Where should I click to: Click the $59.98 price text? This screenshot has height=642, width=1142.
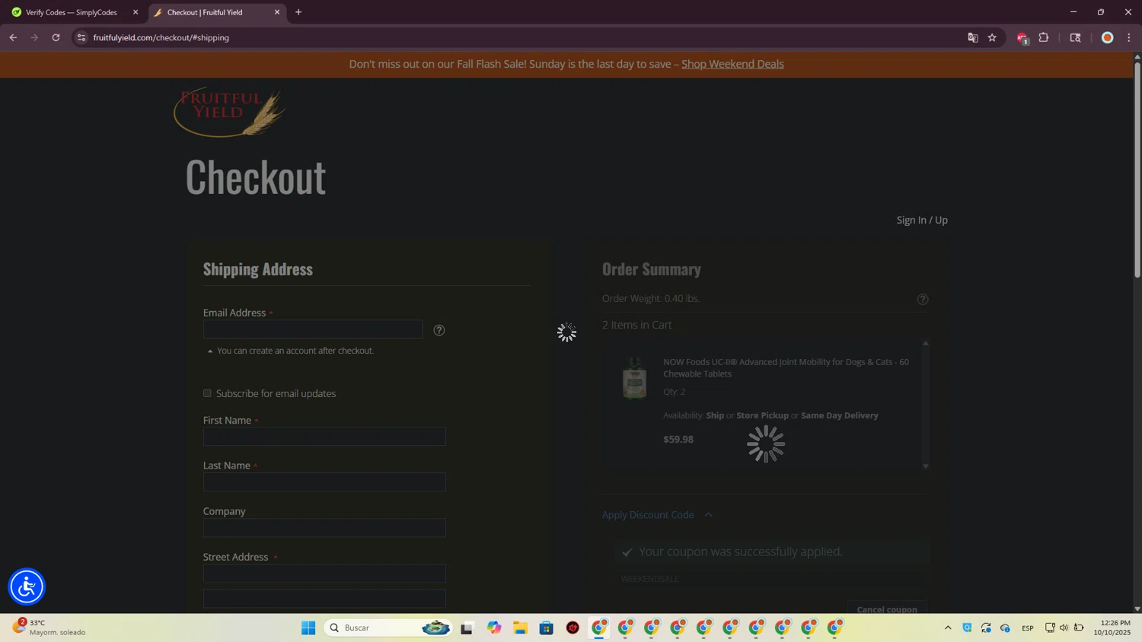(x=678, y=440)
